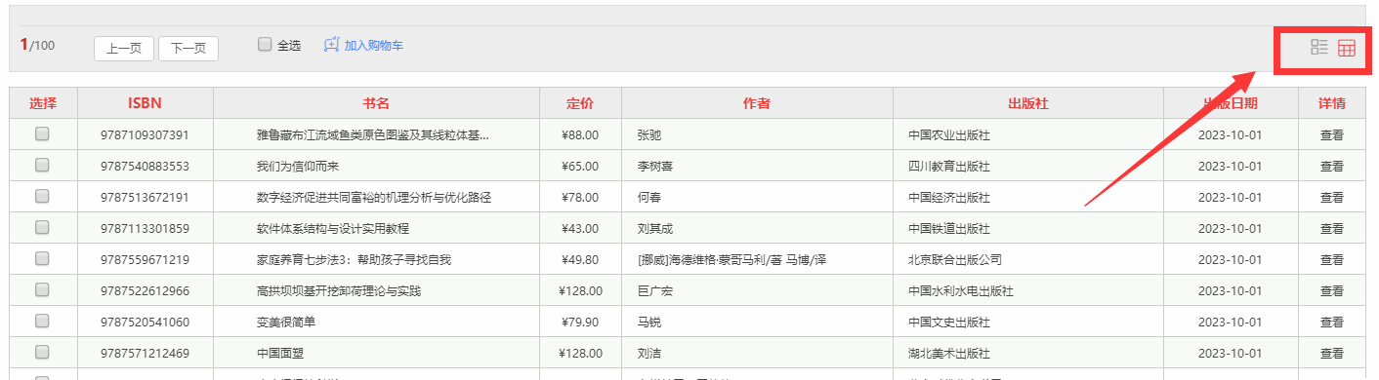Click 加入购物车 link
1379x380 pixels.
(374, 45)
